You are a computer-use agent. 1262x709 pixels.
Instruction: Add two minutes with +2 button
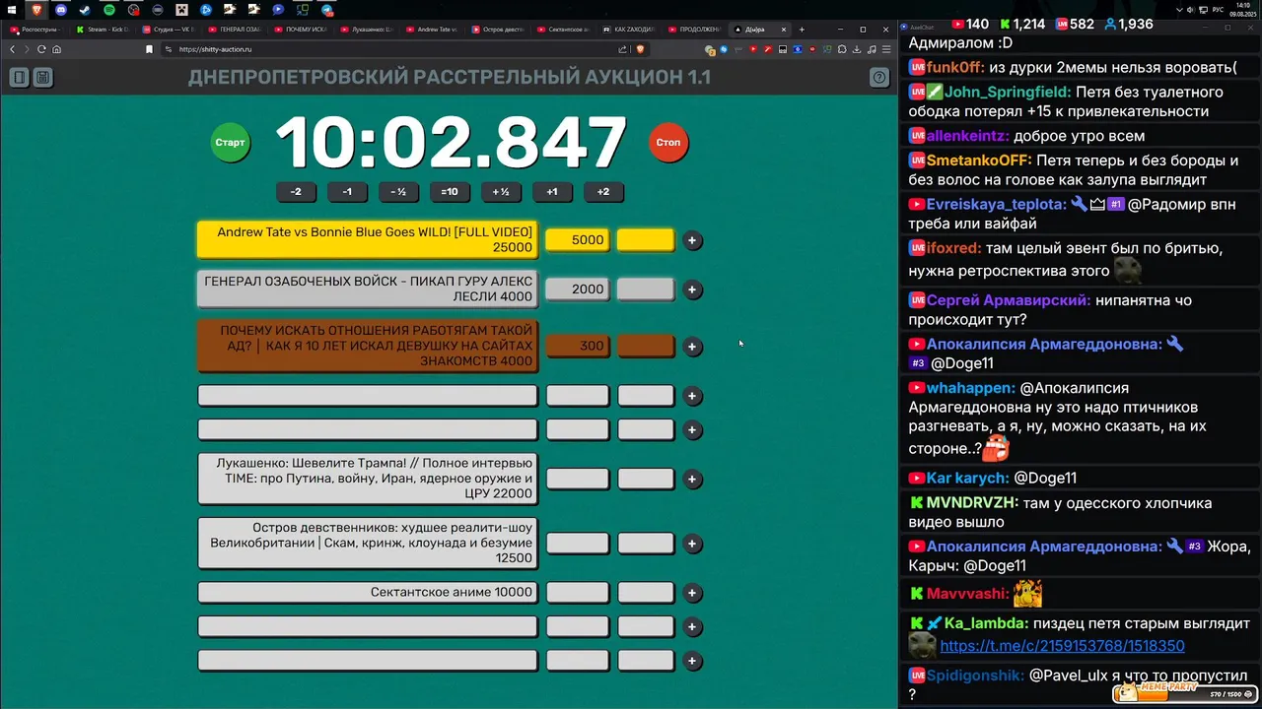603,192
